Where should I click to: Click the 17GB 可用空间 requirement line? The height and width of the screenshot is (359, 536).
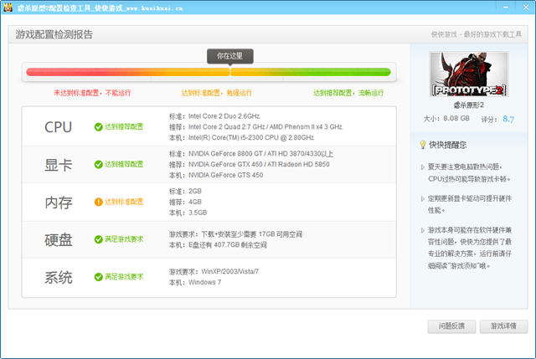pyautogui.click(x=235, y=234)
